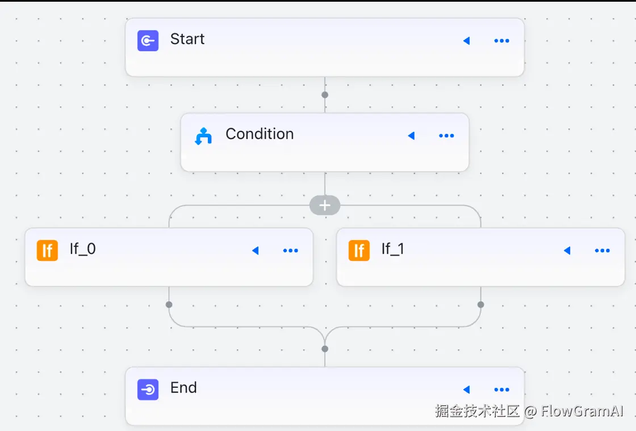
Task: Click the Condition branch icon
Action: pyautogui.click(x=203, y=136)
